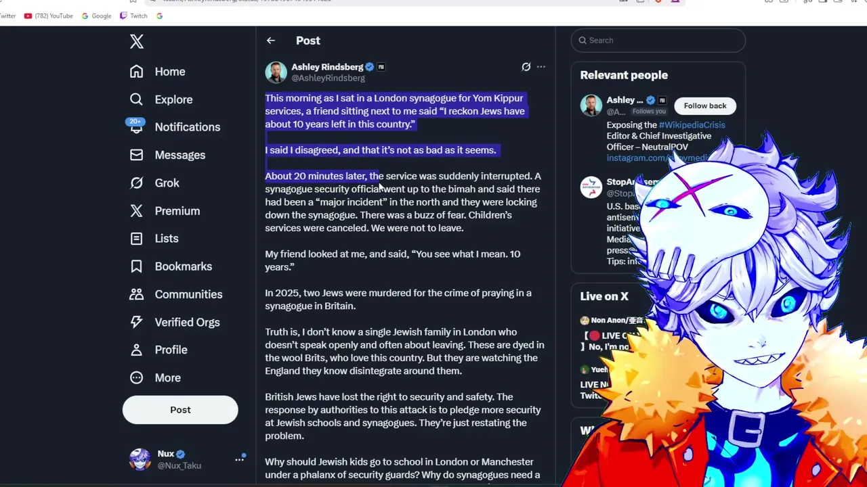867x487 pixels.
Task: Click Ashley's avatar in Relevant people
Action: click(591, 106)
